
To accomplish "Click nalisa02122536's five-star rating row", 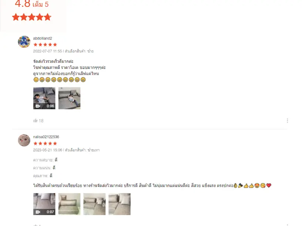I will pyautogui.click(x=45, y=144).
